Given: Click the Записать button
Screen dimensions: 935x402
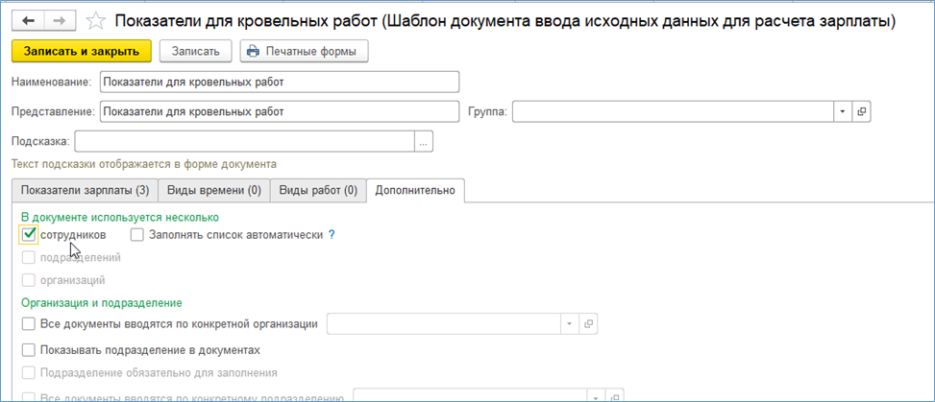Looking at the screenshot, I should 195,51.
